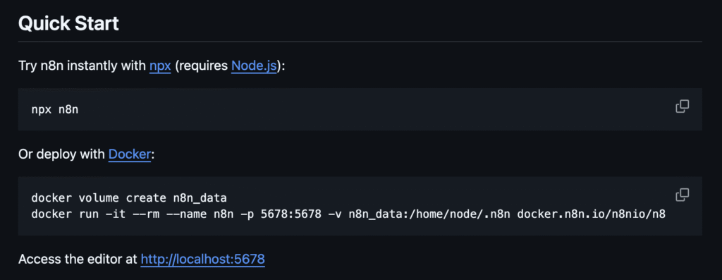Click the 'Try n8n instantly with' text

click(82, 66)
